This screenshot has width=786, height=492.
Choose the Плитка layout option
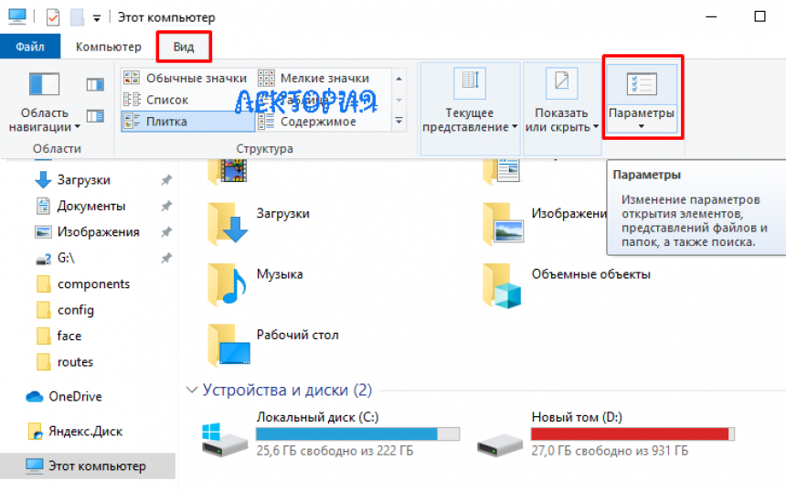[188, 122]
